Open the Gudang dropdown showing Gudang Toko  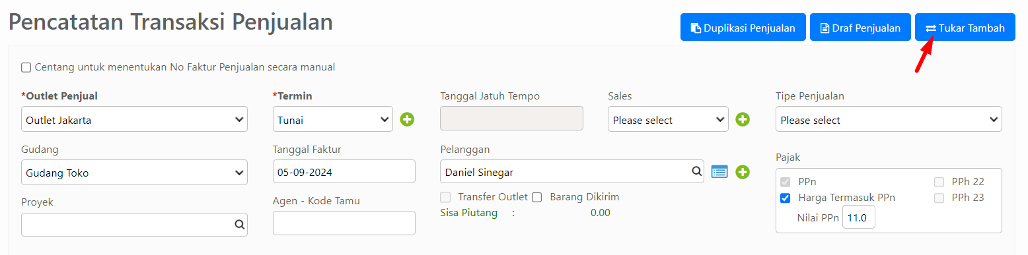pos(135,173)
